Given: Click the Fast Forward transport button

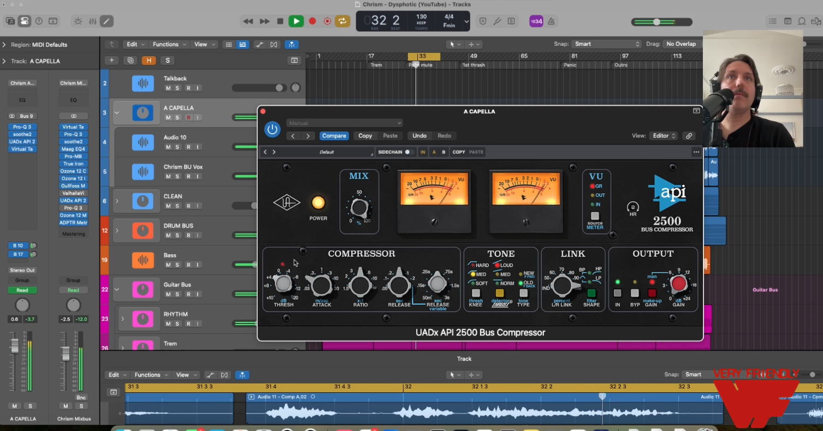Looking at the screenshot, I should (264, 21).
